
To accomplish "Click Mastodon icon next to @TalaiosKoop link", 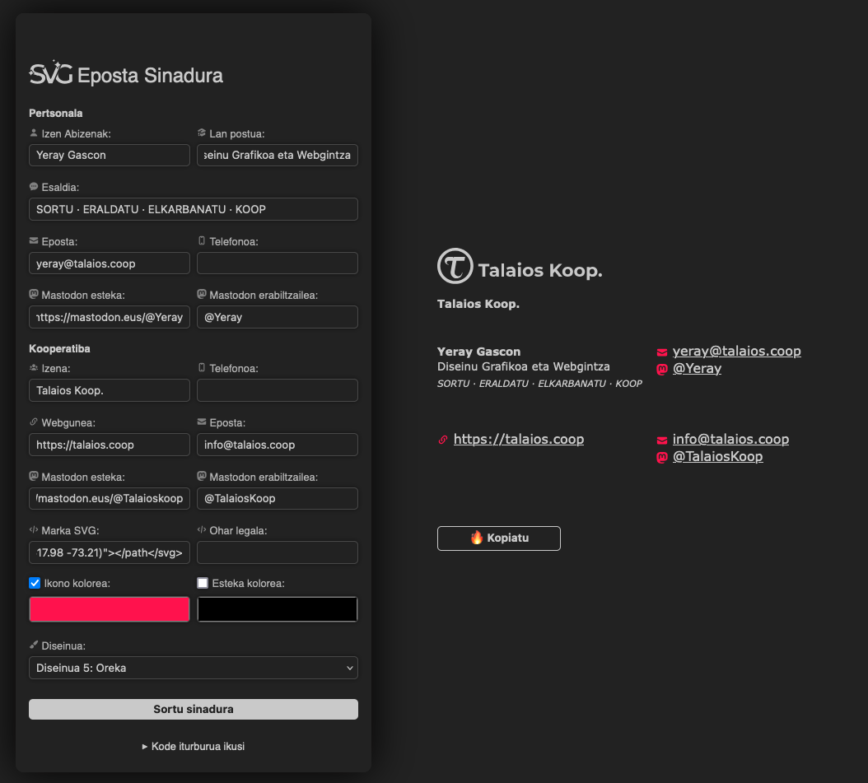I will tap(661, 458).
